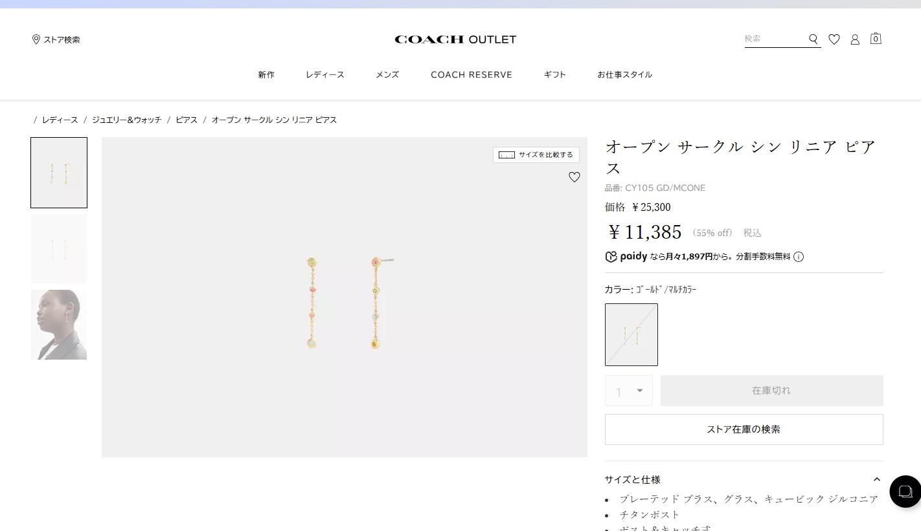Image resolution: width=921 pixels, height=531 pixels.
Task: Open the レディース menu
Action: click(x=325, y=75)
